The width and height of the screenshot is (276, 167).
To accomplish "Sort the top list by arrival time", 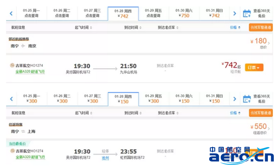I will 133,28.
